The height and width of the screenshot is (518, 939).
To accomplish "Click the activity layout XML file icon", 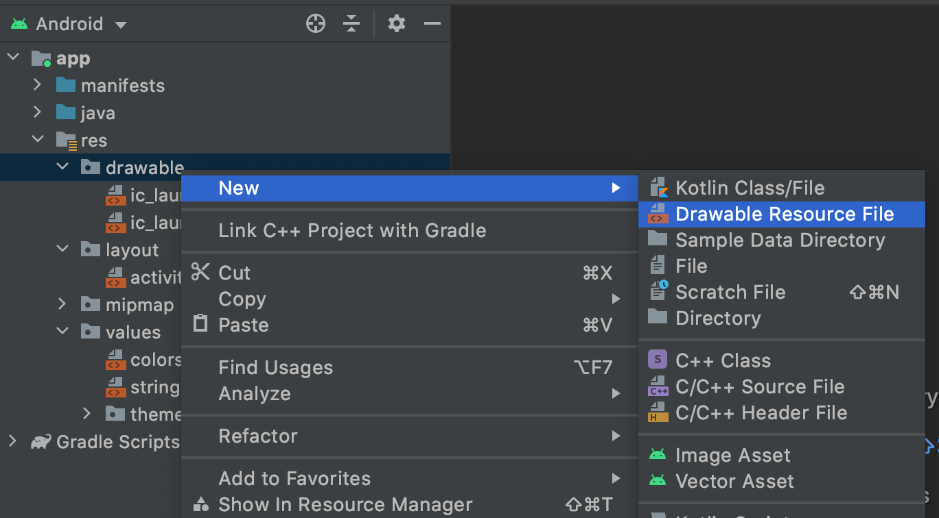I will [115, 277].
